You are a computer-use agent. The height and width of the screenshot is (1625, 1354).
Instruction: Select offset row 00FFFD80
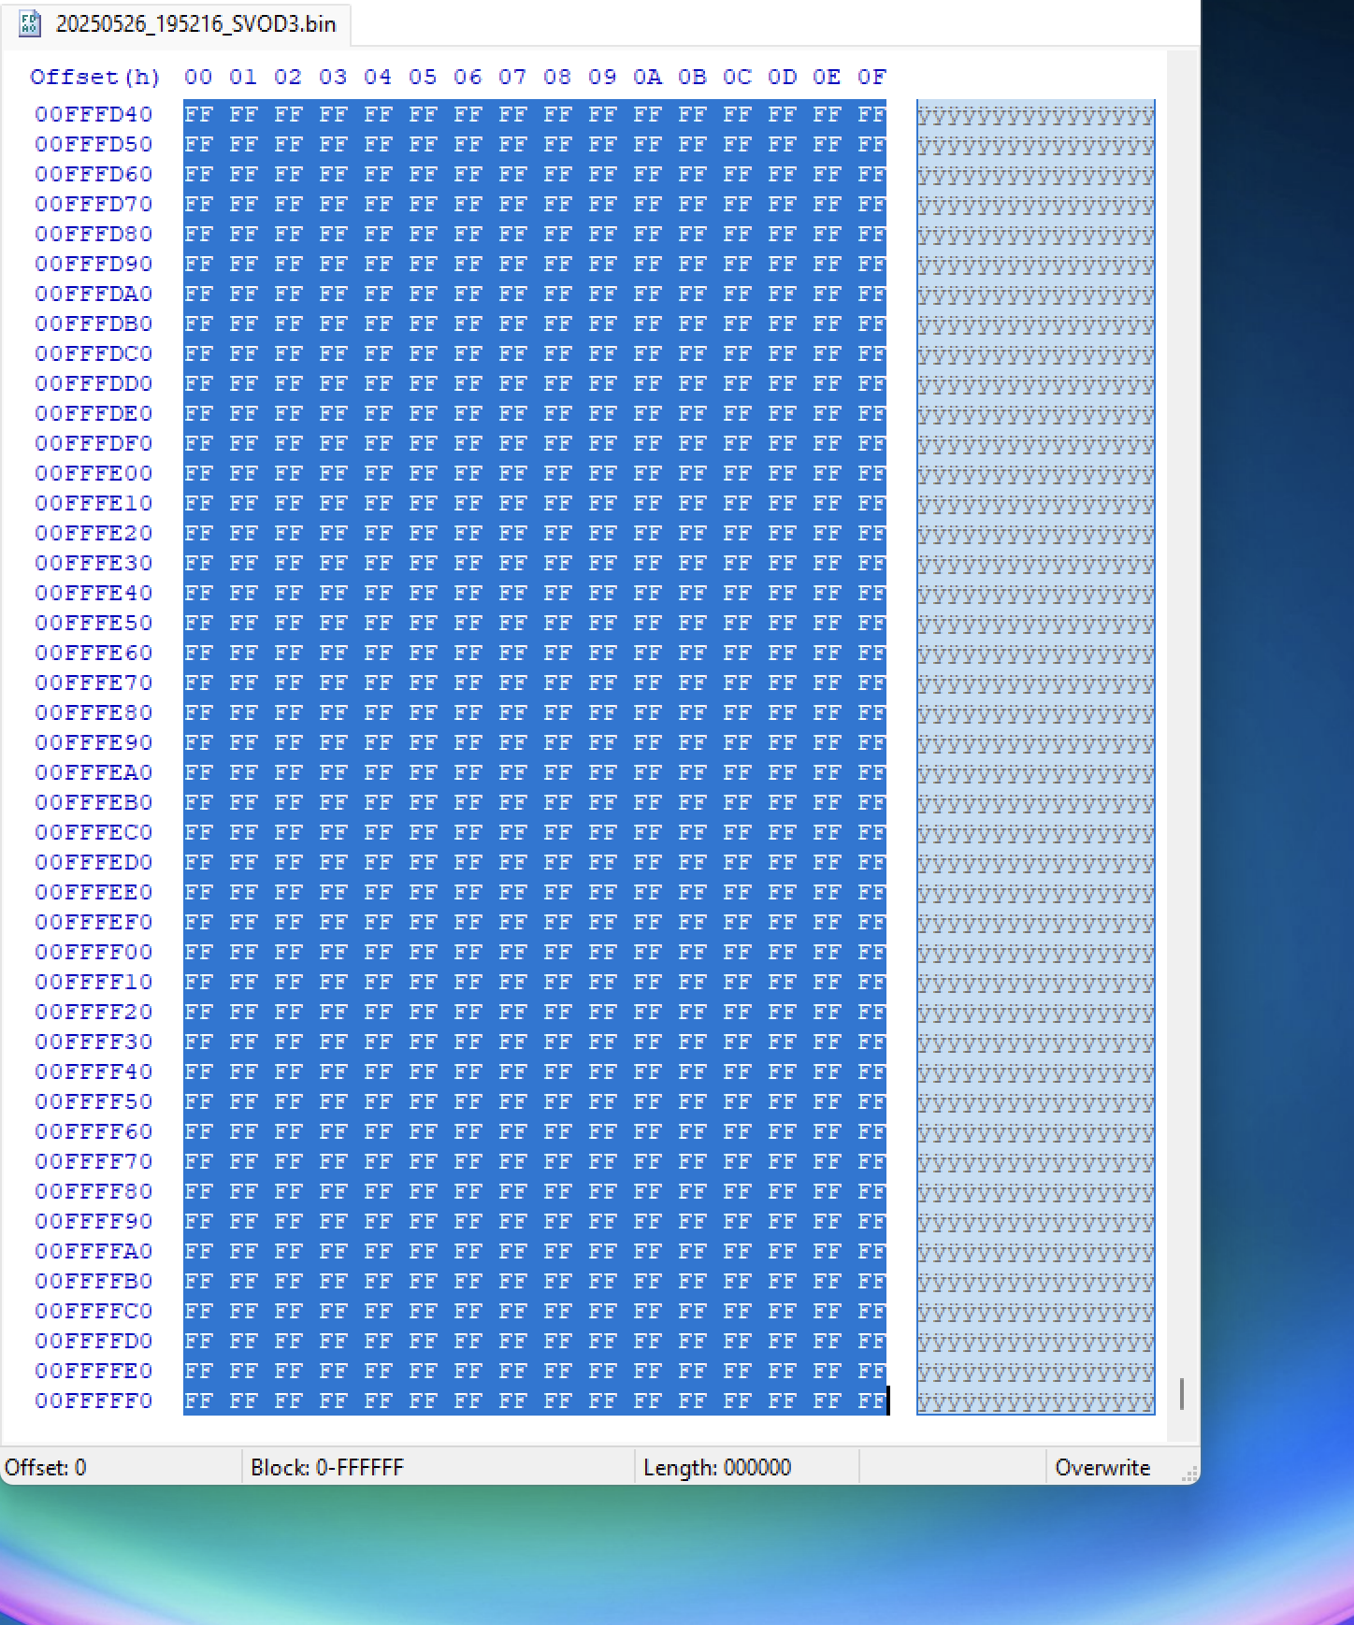94,234
